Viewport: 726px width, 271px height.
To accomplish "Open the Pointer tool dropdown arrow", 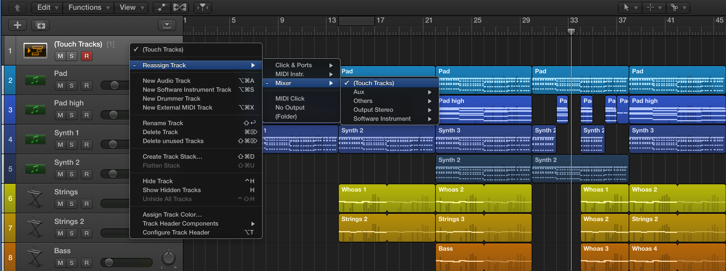I will [636, 8].
